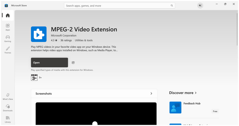
Task: Click the Microsoft Store logo icon
Action: point(6,6)
